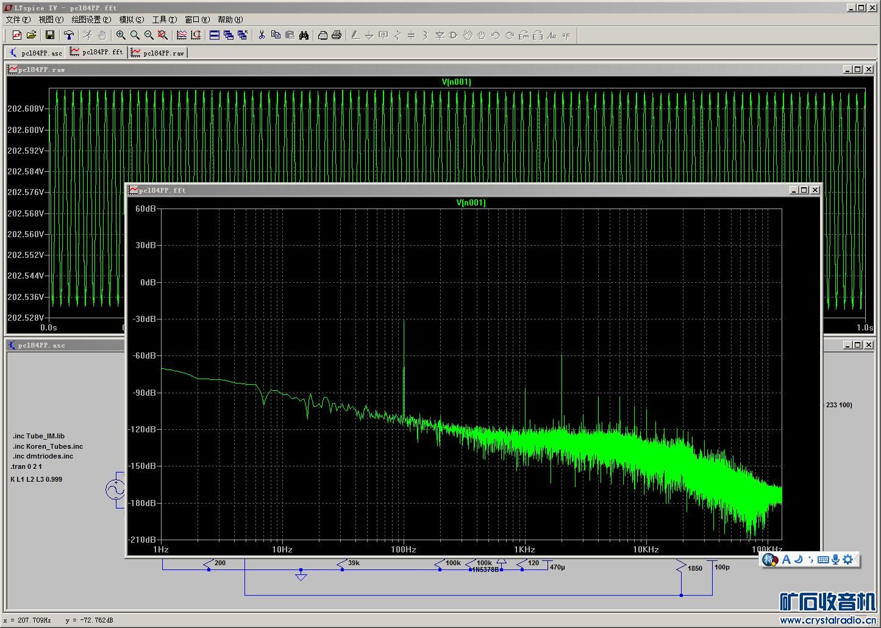The image size is (881, 628).
Task: Switch to the pcl84PP.raw tab
Action: click(x=158, y=53)
